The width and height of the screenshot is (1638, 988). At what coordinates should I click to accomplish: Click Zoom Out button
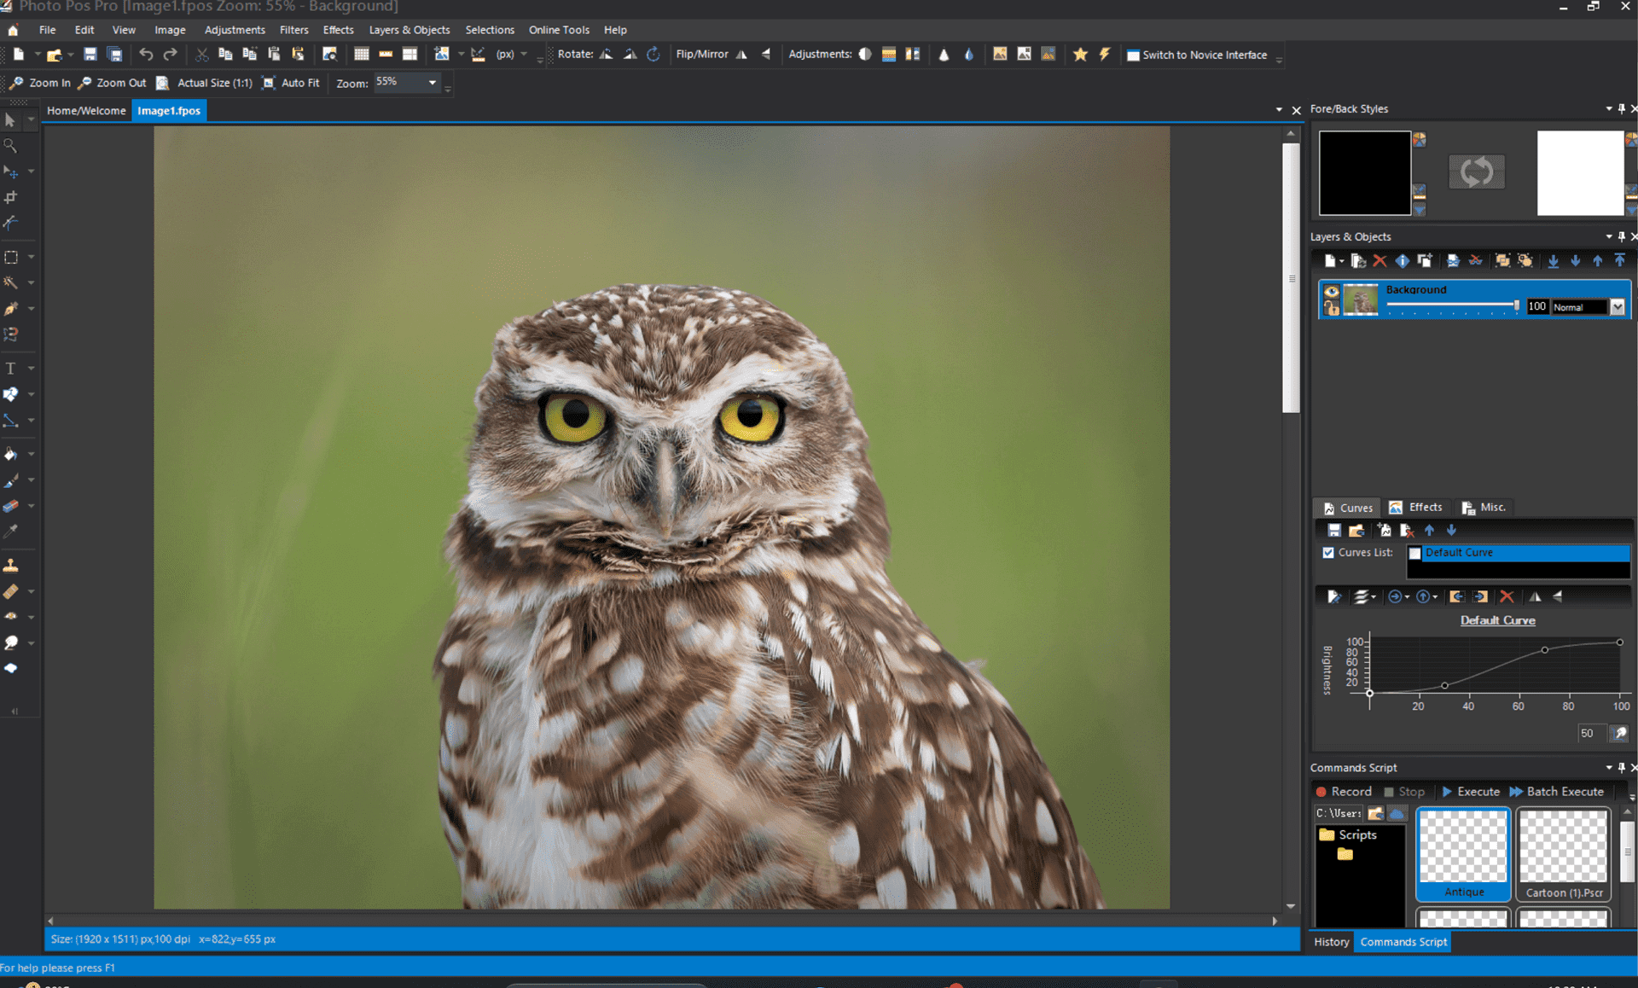[x=112, y=83]
